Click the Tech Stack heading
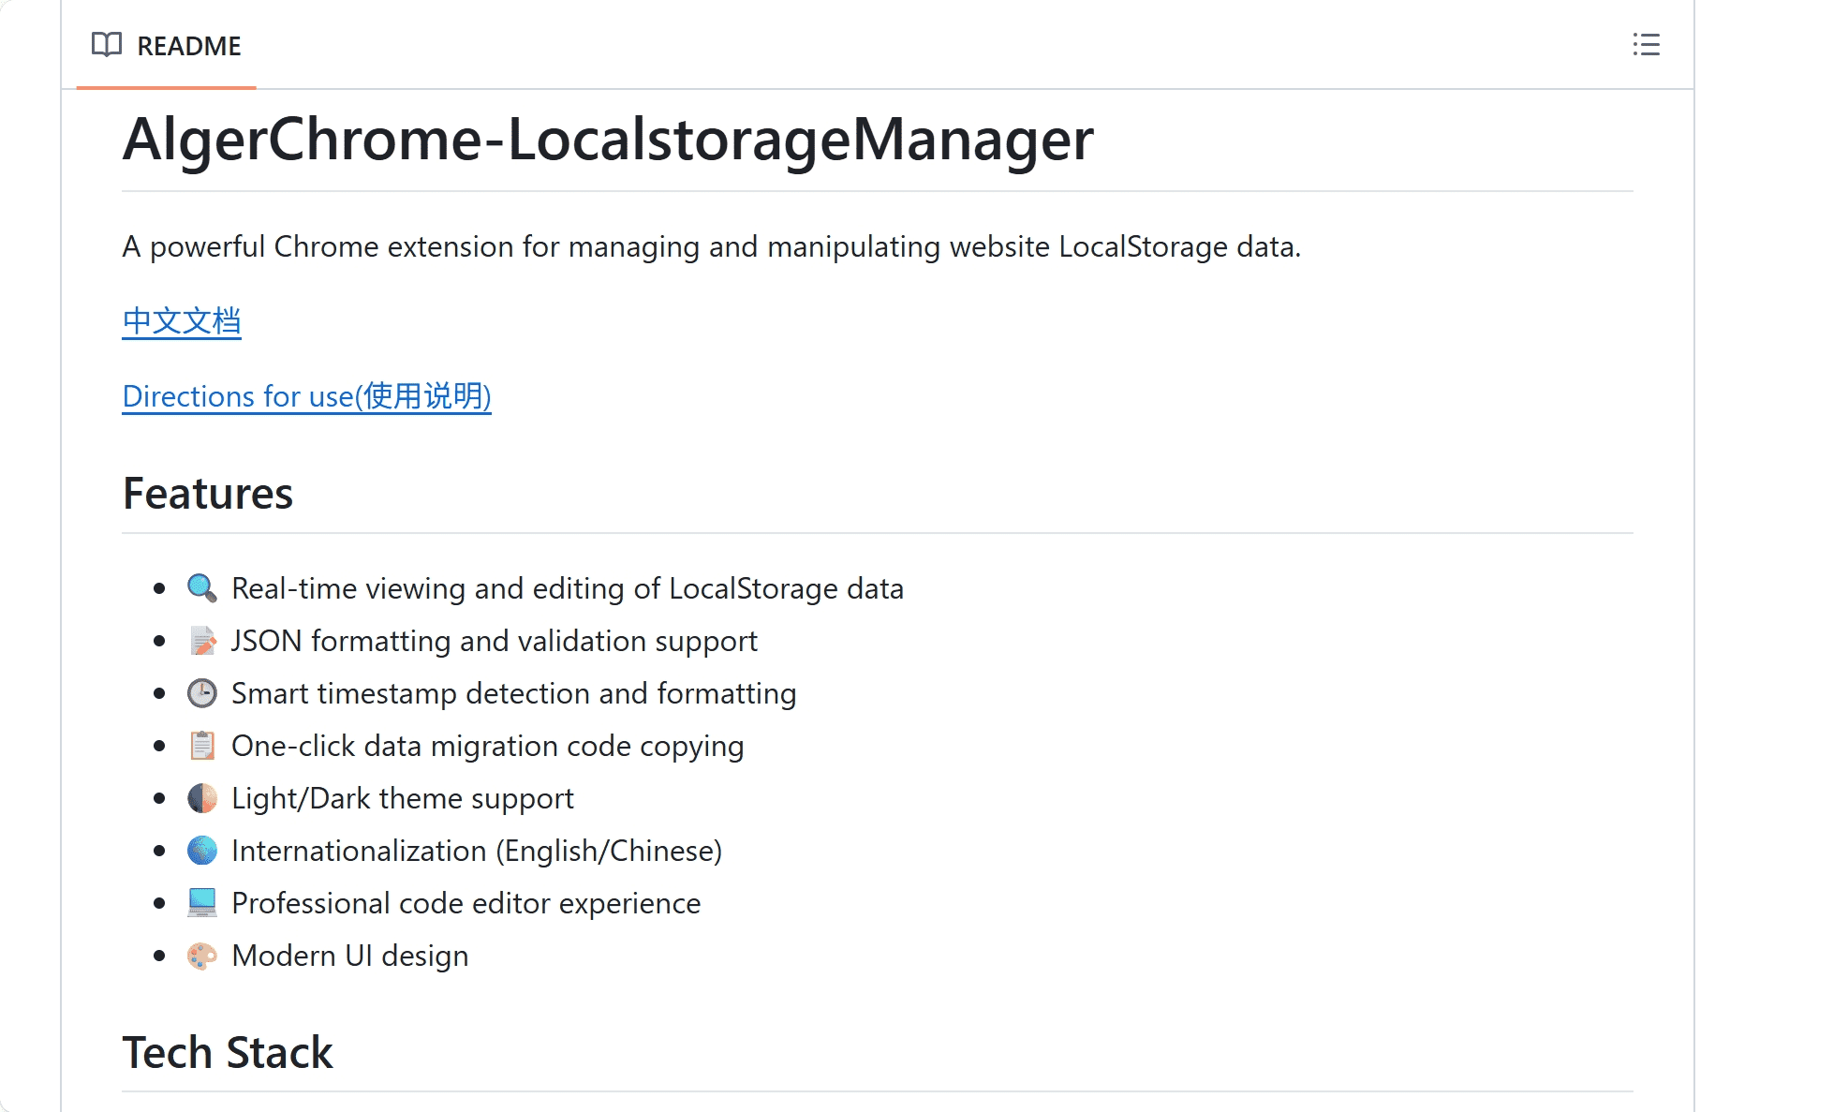1848x1112 pixels. coord(228,1052)
